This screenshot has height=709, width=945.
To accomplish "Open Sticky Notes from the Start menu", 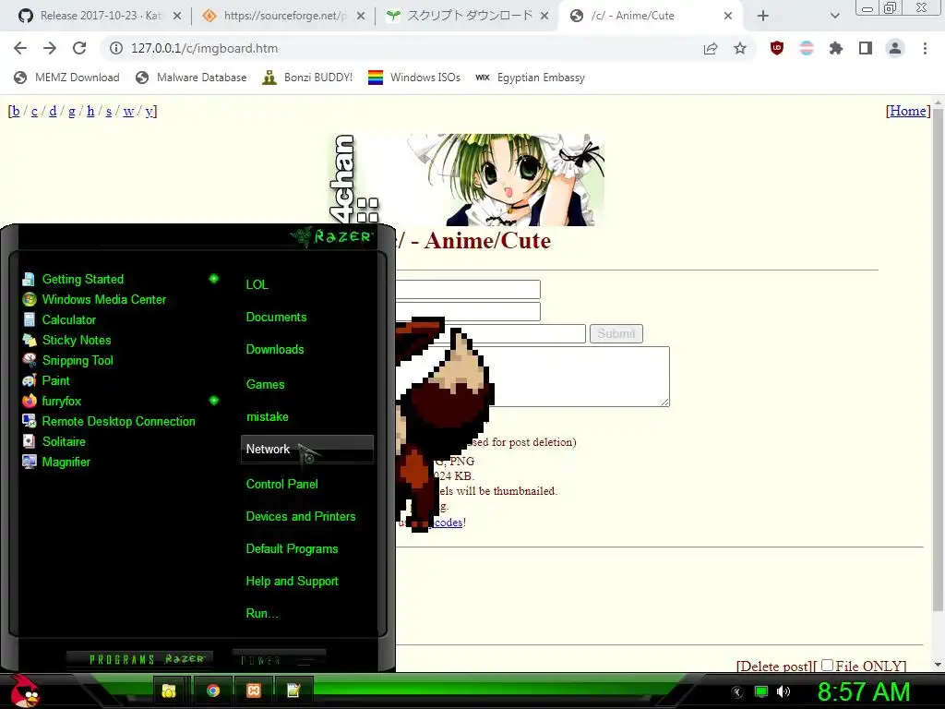I will (x=66, y=340).
